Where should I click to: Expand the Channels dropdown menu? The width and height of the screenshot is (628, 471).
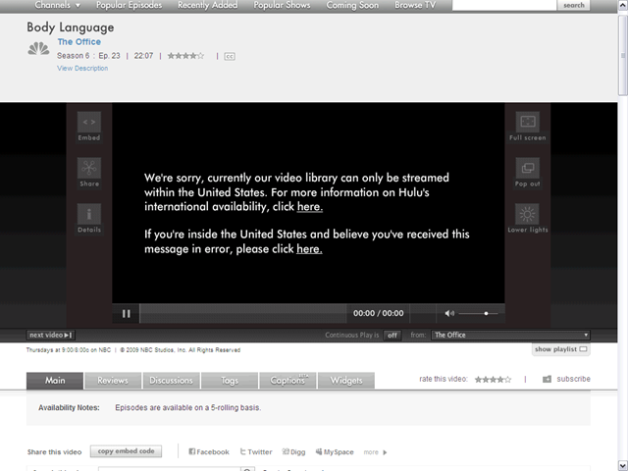click(57, 6)
